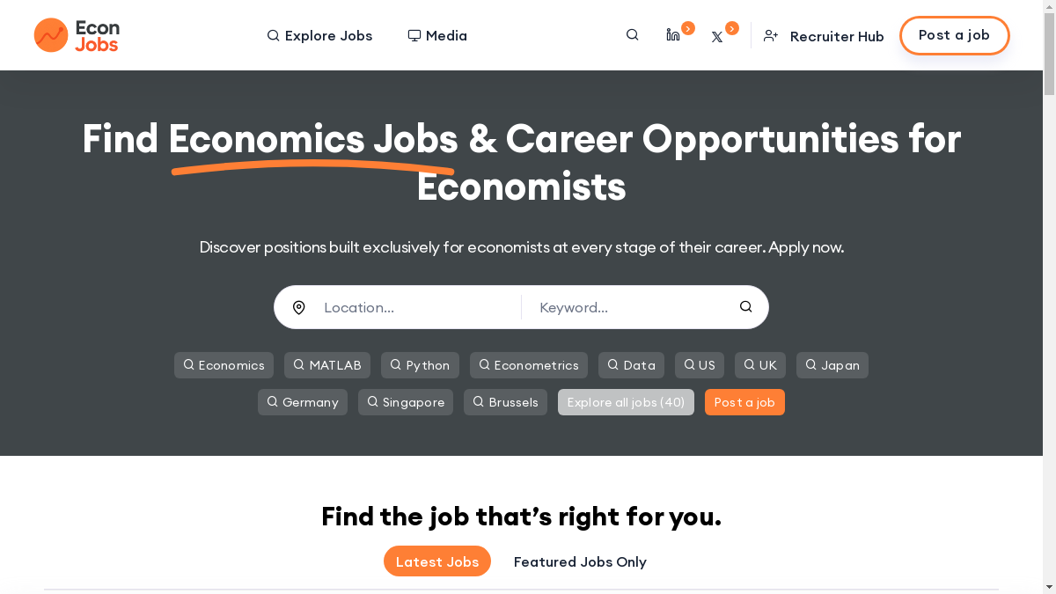Click the Econ Jobs logo

[x=77, y=35]
